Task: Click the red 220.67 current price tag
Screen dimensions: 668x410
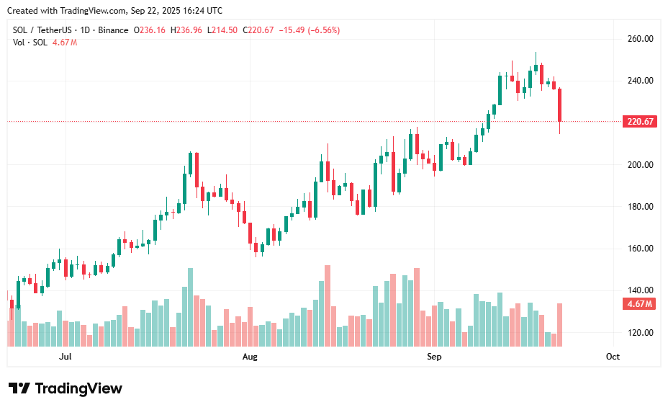Action: tap(641, 122)
